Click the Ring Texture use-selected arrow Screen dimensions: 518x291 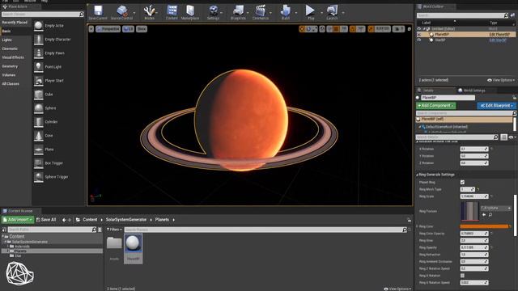pyautogui.click(x=484, y=215)
